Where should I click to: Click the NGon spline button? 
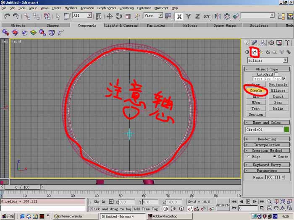(256, 102)
